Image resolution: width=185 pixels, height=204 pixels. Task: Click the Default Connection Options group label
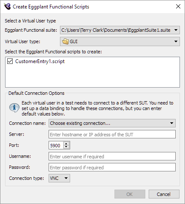pos(36,93)
